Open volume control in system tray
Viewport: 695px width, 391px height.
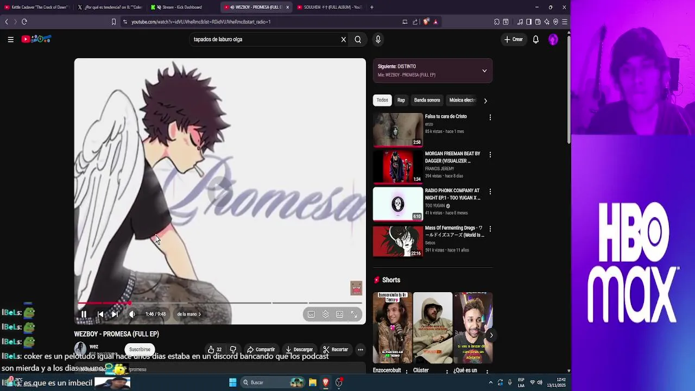pos(539,382)
